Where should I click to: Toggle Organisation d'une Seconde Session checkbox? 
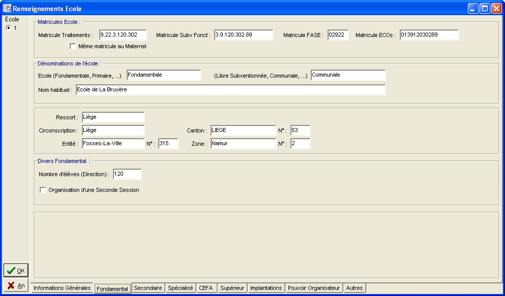pos(43,190)
